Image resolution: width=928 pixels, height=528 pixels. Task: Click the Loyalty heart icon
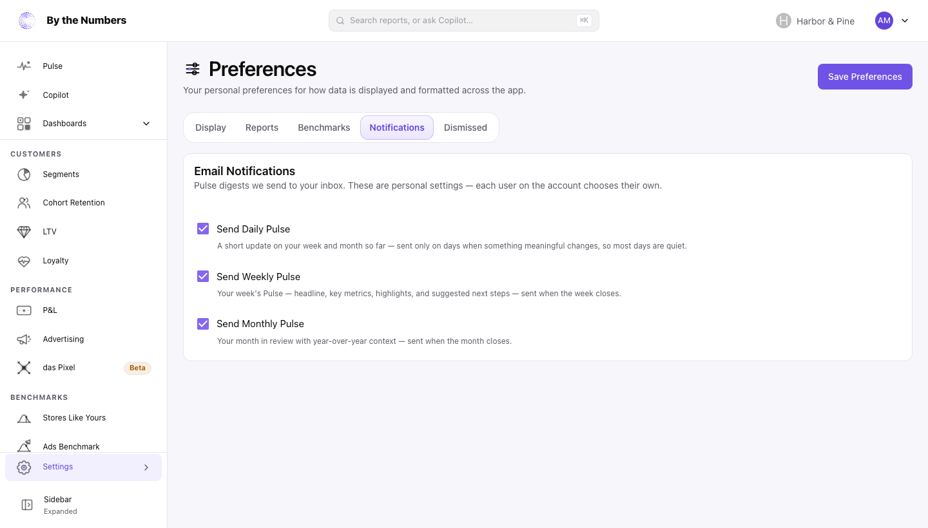(x=24, y=261)
